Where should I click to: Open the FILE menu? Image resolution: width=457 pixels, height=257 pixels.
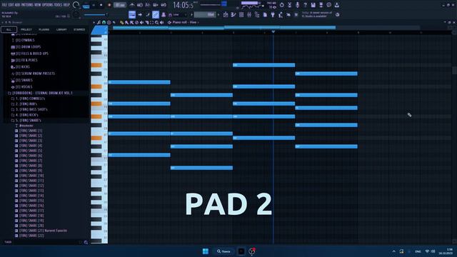pos(4,5)
